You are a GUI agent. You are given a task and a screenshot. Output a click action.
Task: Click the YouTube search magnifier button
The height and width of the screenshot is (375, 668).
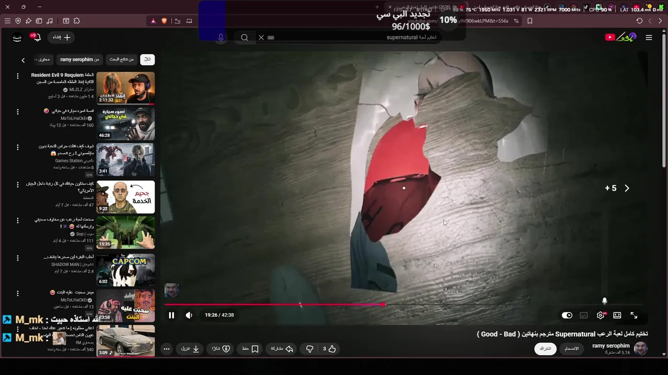click(244, 37)
